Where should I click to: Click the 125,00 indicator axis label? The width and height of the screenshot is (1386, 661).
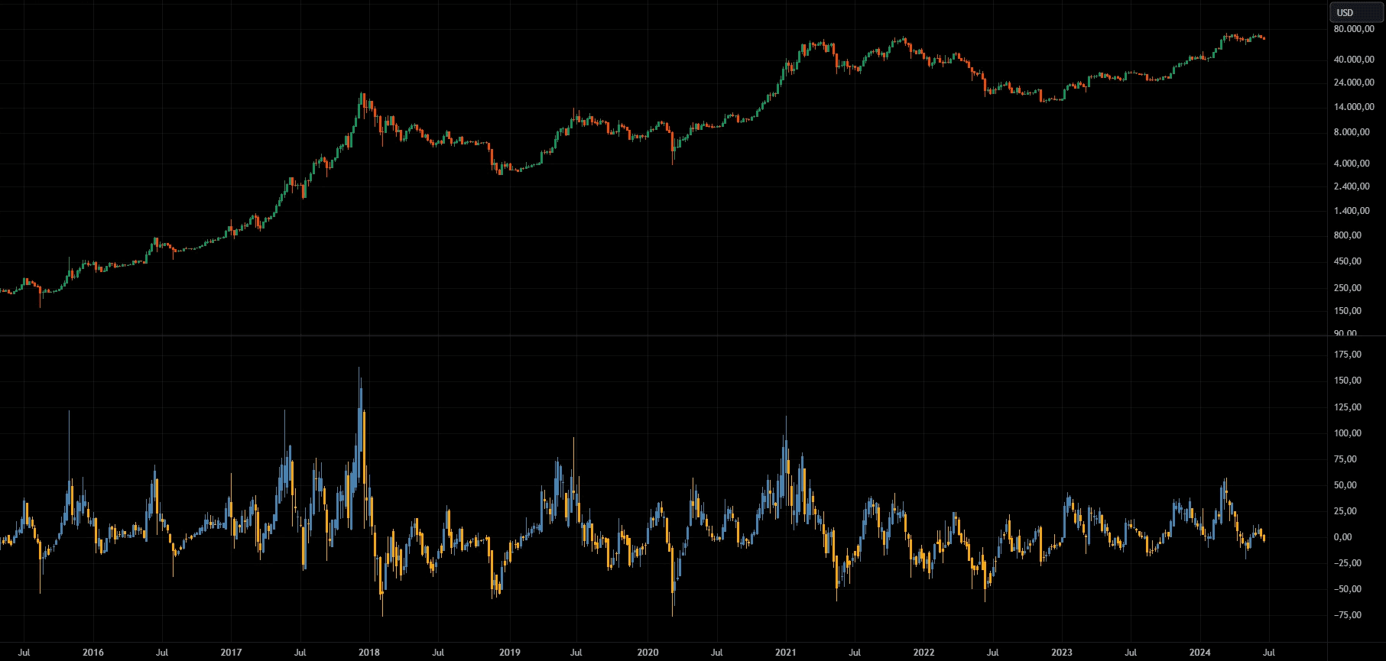pyautogui.click(x=1348, y=407)
